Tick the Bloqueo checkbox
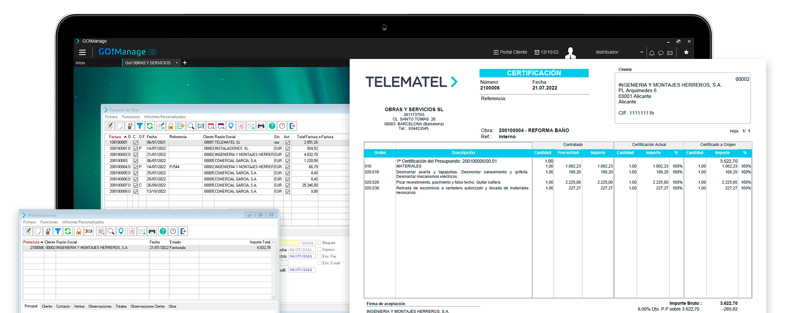 319,243
